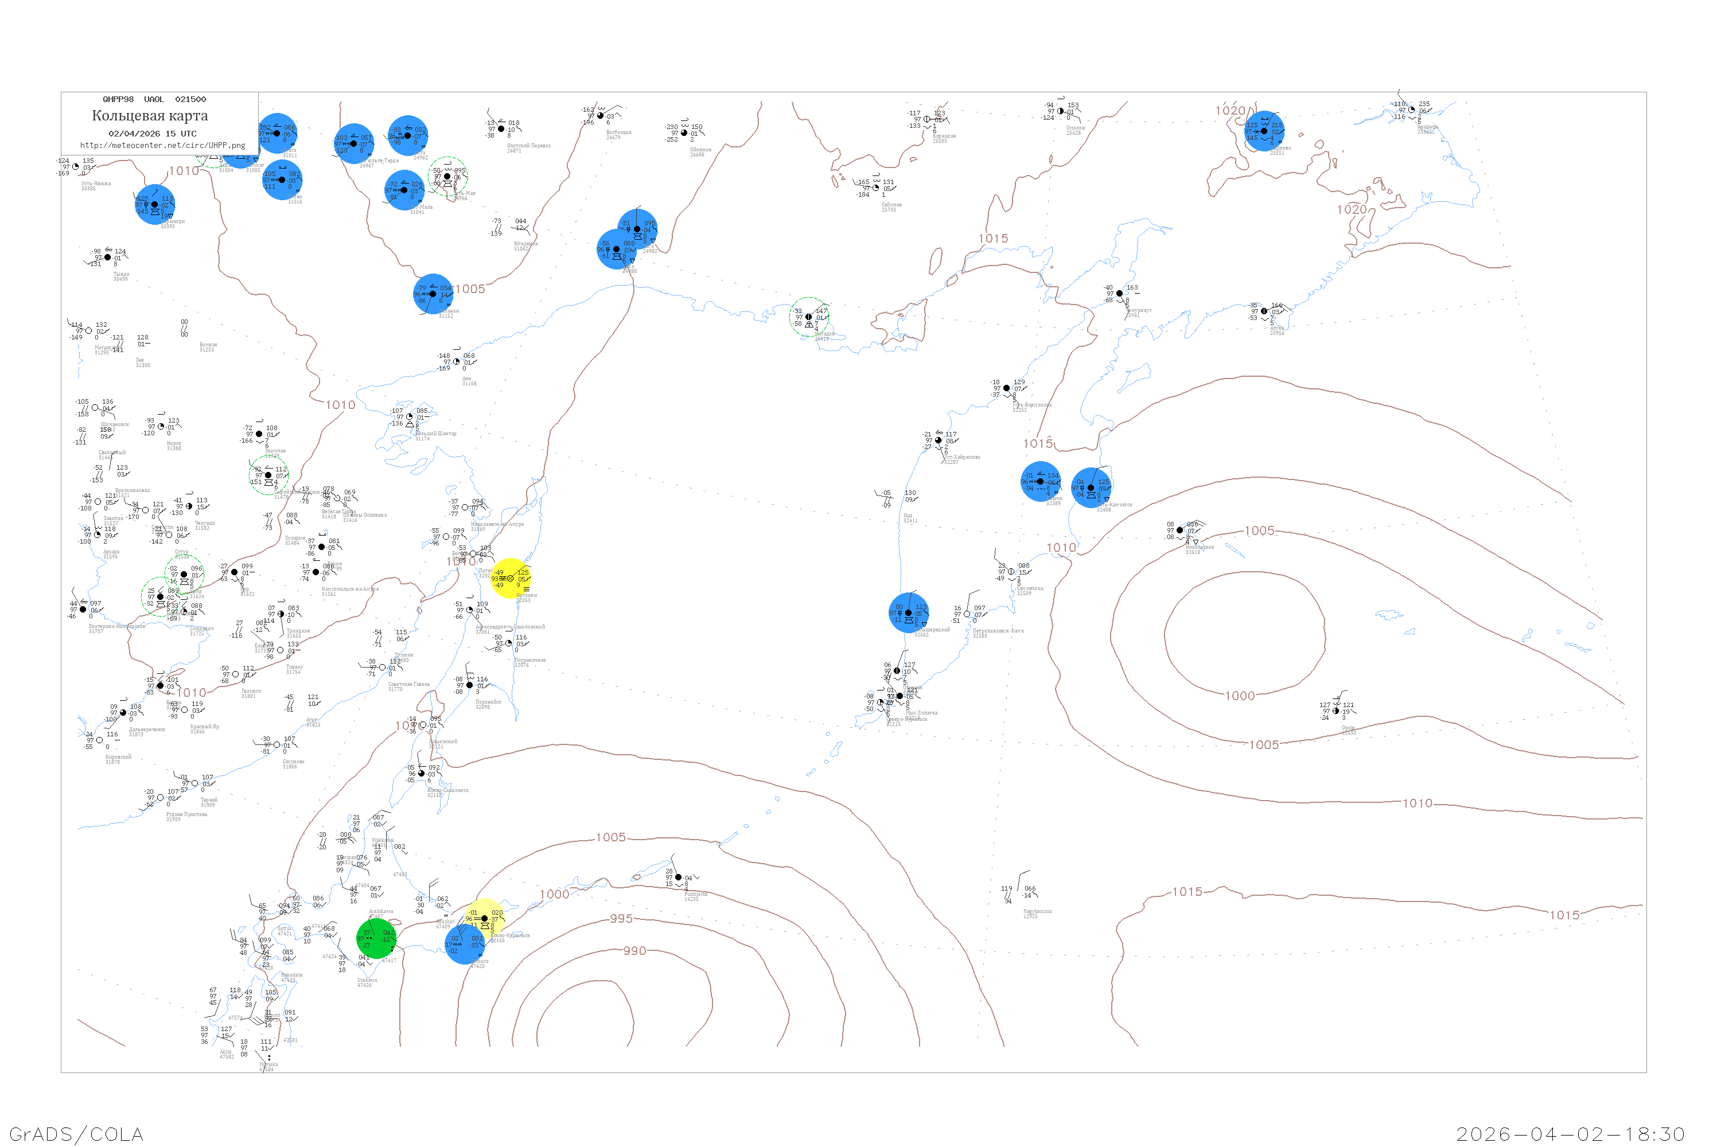Click the 995 isobar label
The height and width of the screenshot is (1147, 1721).
pyautogui.click(x=621, y=919)
